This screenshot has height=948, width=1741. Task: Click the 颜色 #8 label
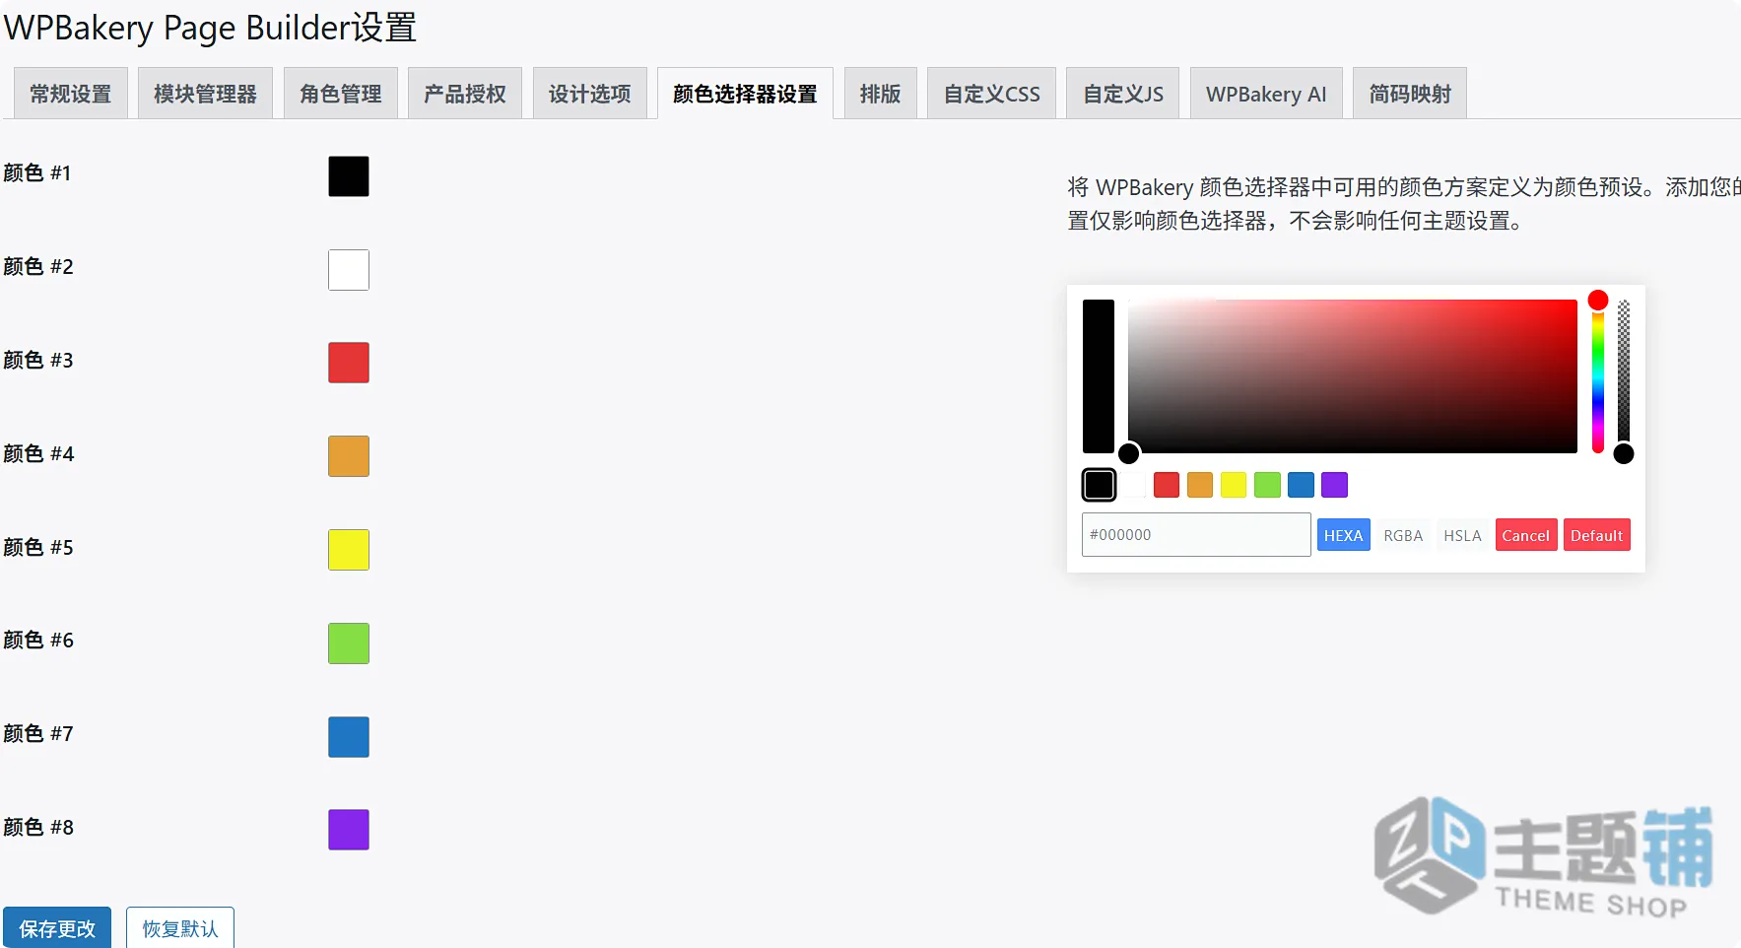(x=38, y=828)
